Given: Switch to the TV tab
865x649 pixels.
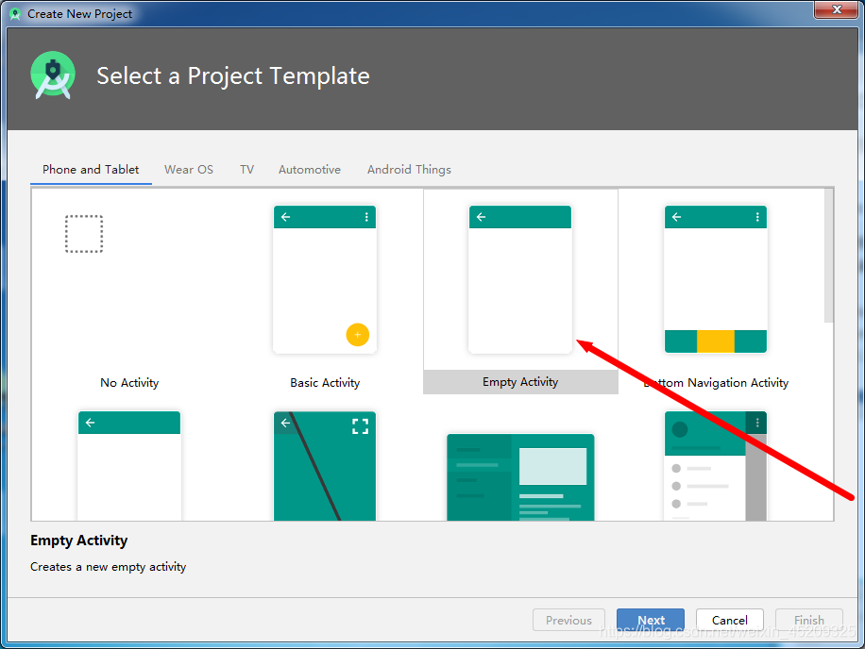Looking at the screenshot, I should point(246,170).
